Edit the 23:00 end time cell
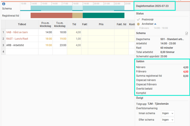190x126 pixels. (x=60, y=45)
